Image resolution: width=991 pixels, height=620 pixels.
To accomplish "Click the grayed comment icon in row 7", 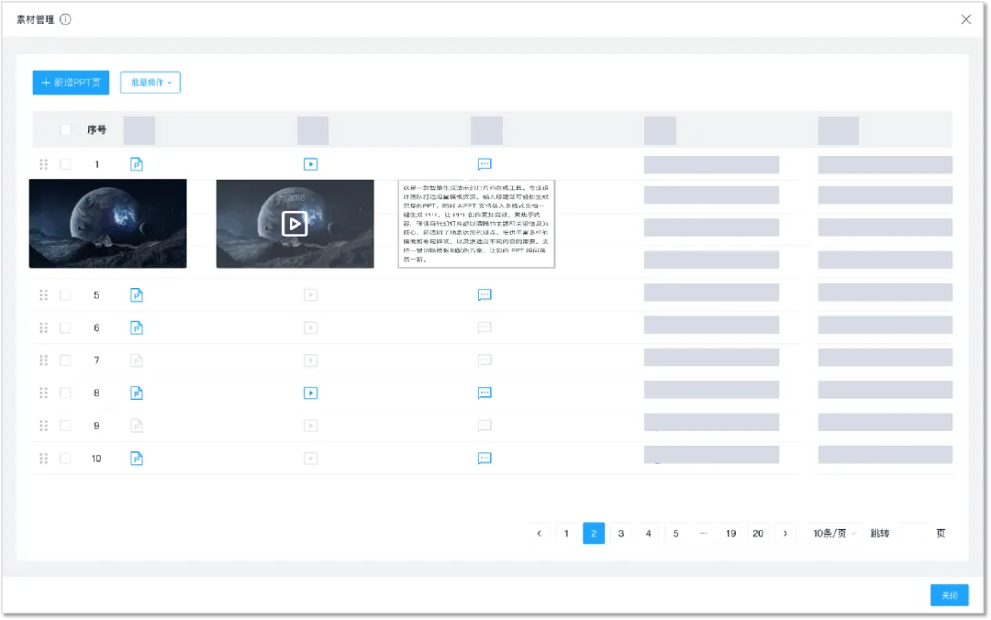I will 484,360.
